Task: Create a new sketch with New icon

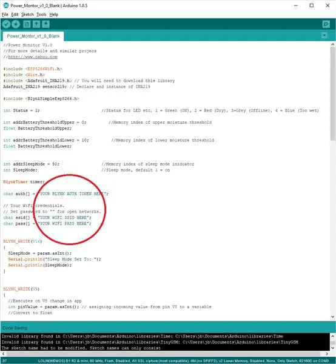Action: (27, 24)
